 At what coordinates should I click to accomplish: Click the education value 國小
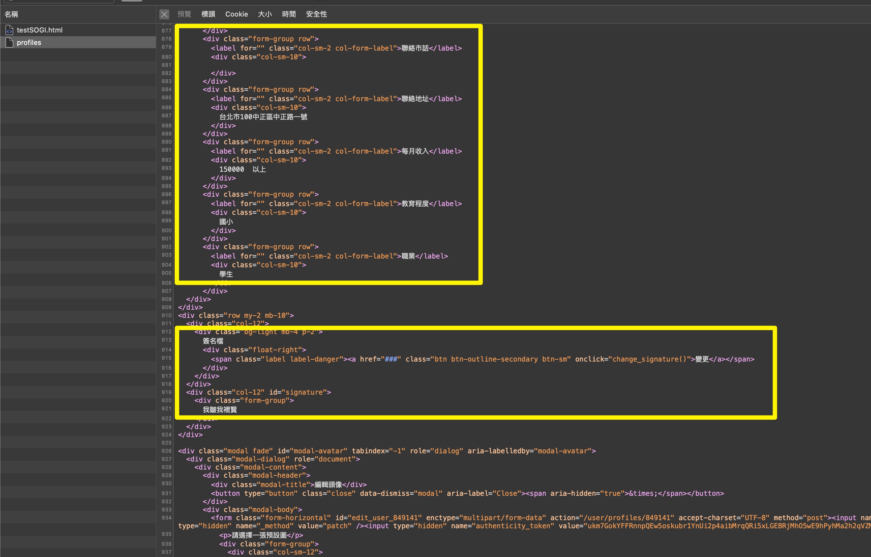tap(226, 222)
